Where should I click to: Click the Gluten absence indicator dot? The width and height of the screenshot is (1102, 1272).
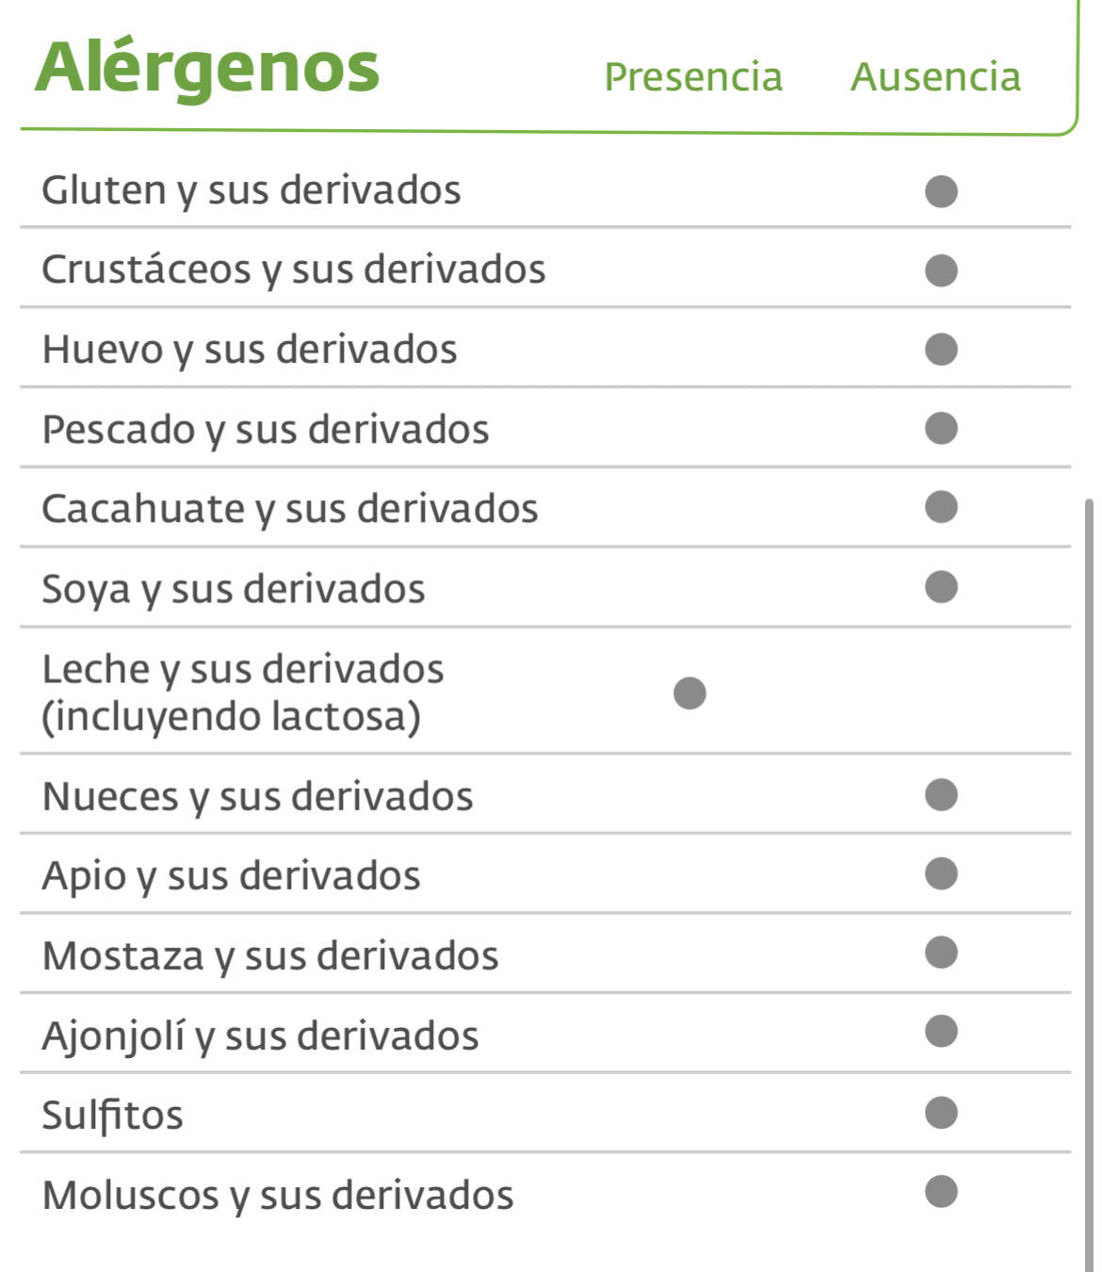[x=941, y=191]
